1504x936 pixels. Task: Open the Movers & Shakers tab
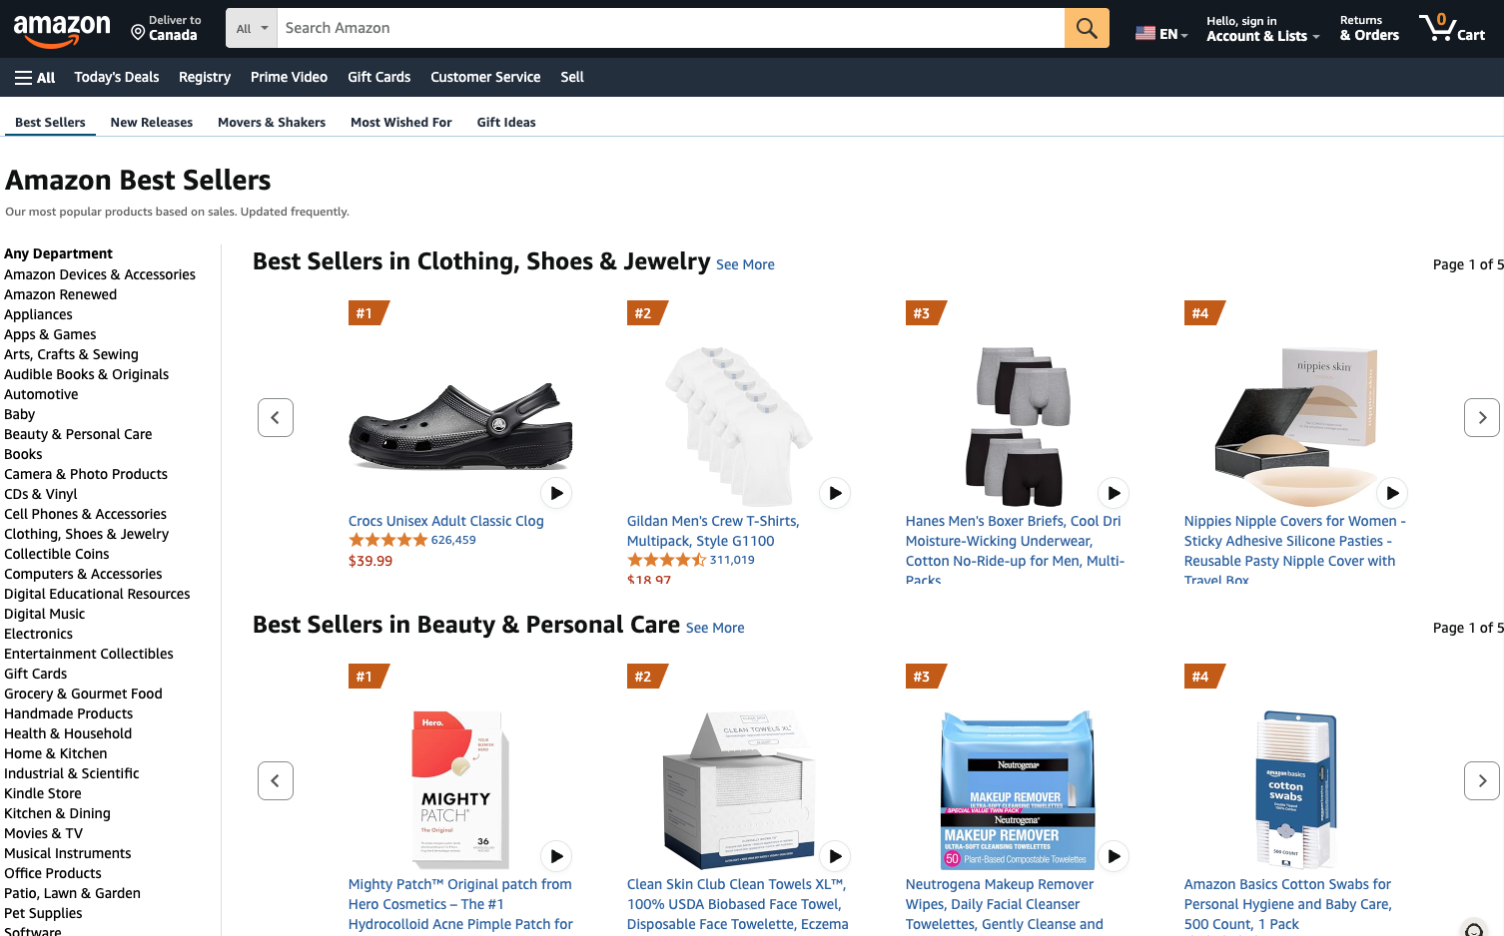[x=271, y=122]
